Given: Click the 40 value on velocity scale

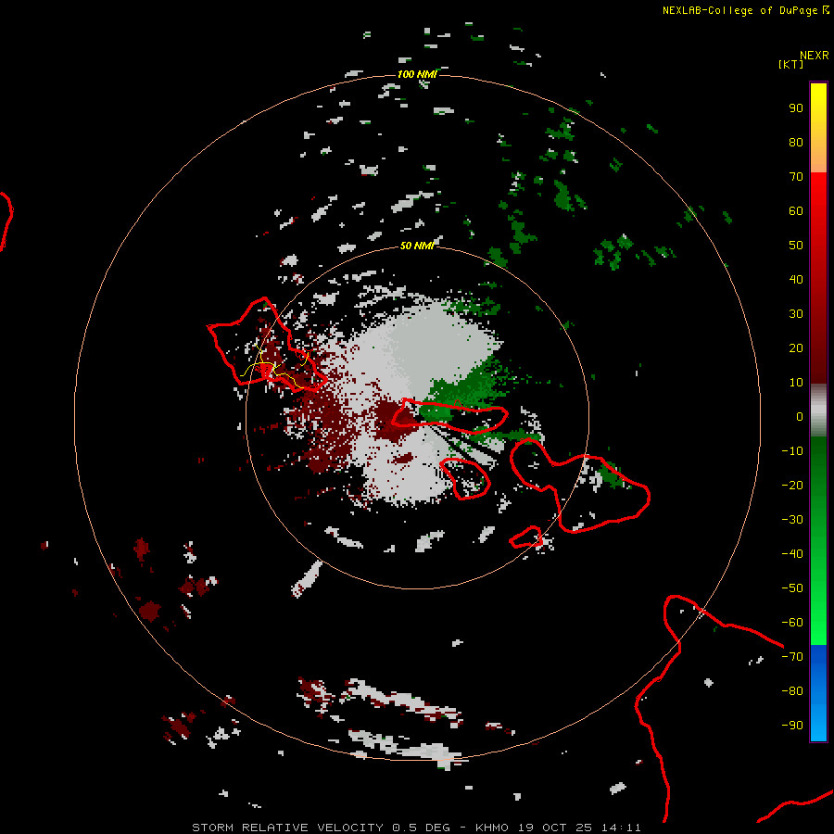Looking at the screenshot, I should coord(796,279).
